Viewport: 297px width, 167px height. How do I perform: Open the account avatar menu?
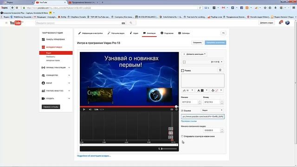coord(287,23)
